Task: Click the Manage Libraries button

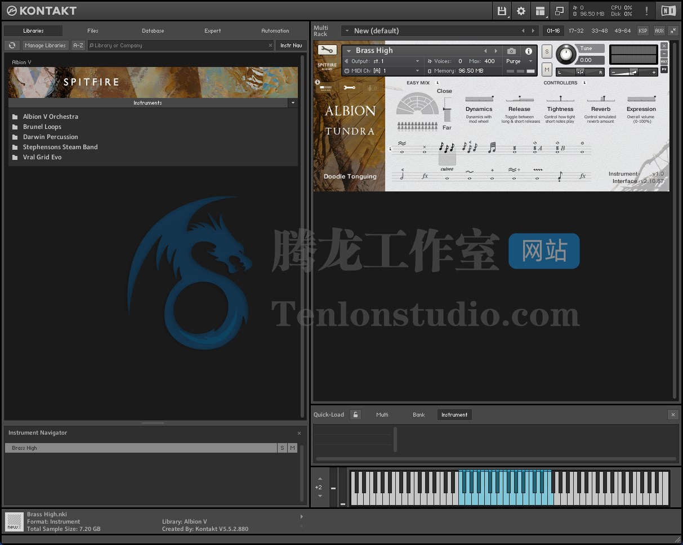Action: [x=45, y=45]
